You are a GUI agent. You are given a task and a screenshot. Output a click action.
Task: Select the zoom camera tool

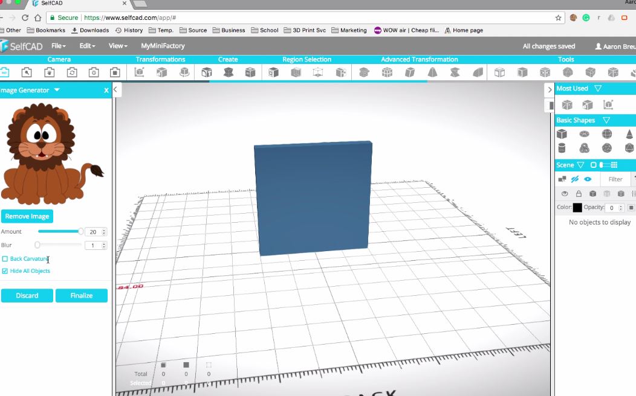pyautogui.click(x=27, y=72)
